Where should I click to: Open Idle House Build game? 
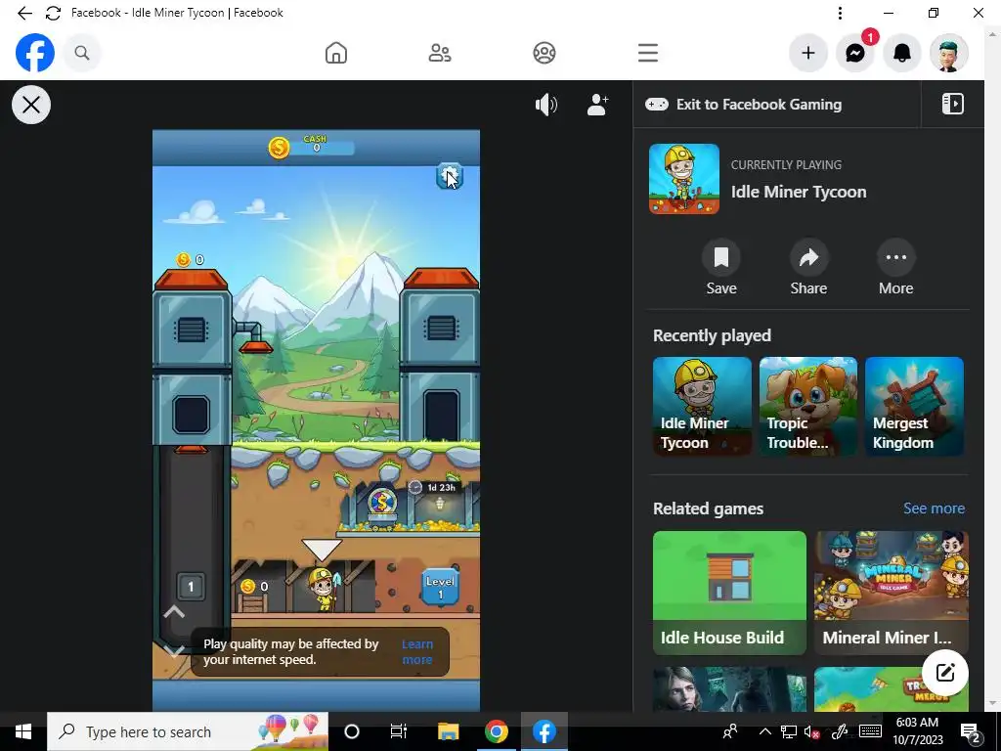729,593
